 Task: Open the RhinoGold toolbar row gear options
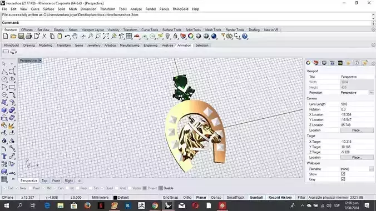coord(373,45)
